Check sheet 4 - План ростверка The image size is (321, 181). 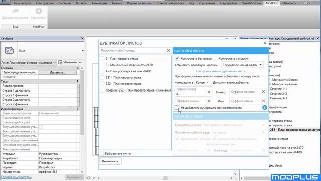click(102, 71)
